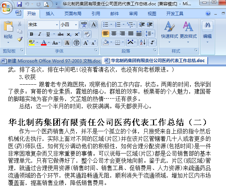This screenshot has height=187, width=226.
Task: Toggle character shading icon
Action: [67, 43]
